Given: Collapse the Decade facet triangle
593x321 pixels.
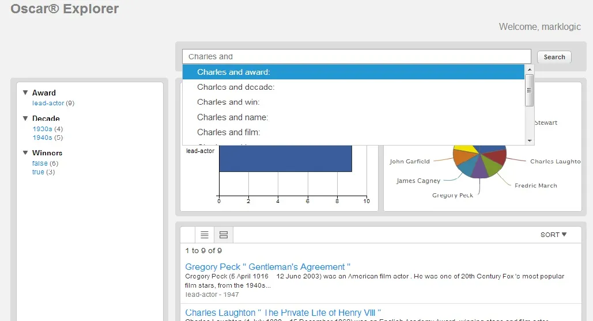Looking at the screenshot, I should click(25, 118).
